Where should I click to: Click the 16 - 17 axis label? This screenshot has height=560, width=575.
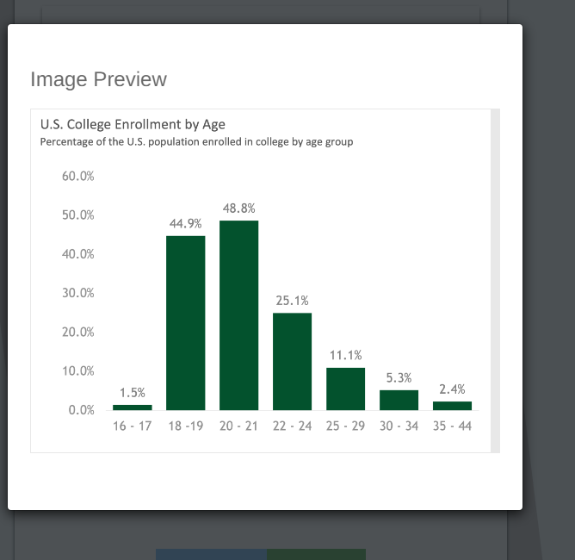tap(133, 426)
